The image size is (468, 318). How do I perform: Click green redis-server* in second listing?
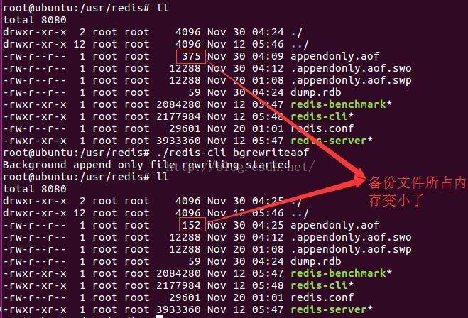click(332, 309)
